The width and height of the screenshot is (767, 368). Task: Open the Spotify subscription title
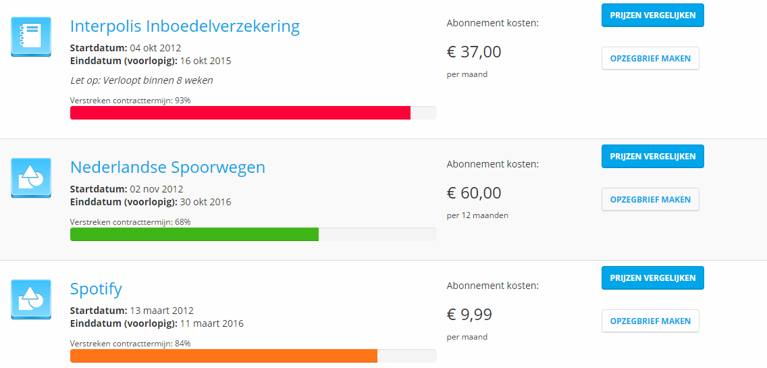[x=96, y=289]
